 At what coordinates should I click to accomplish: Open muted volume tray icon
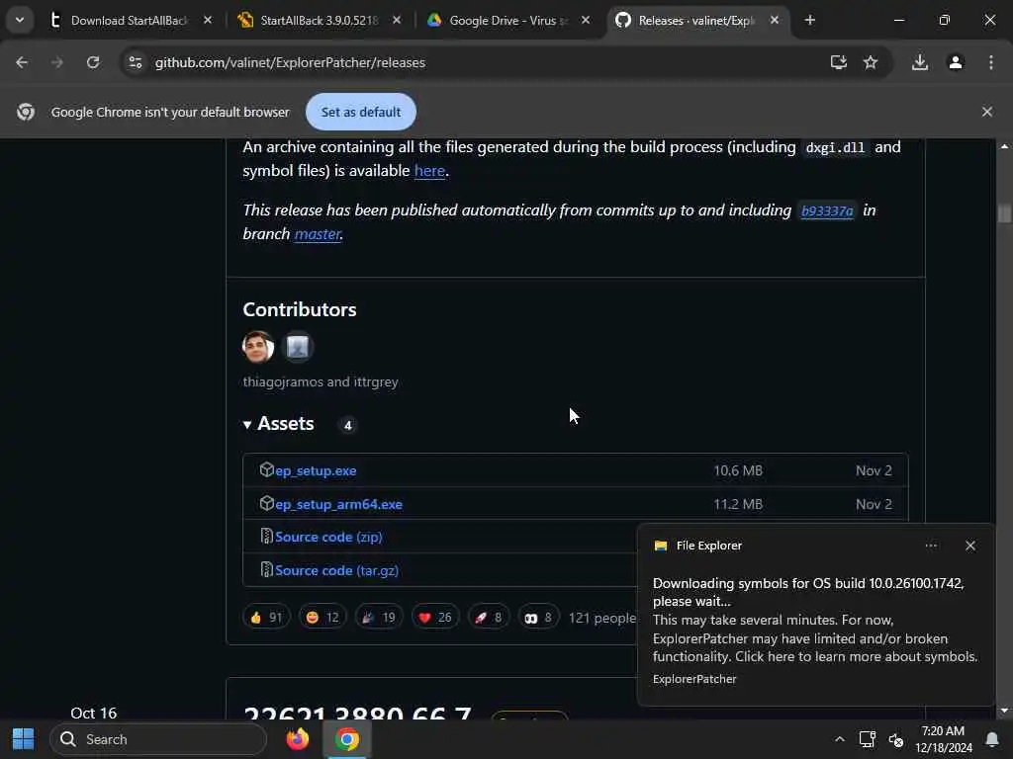(x=896, y=739)
